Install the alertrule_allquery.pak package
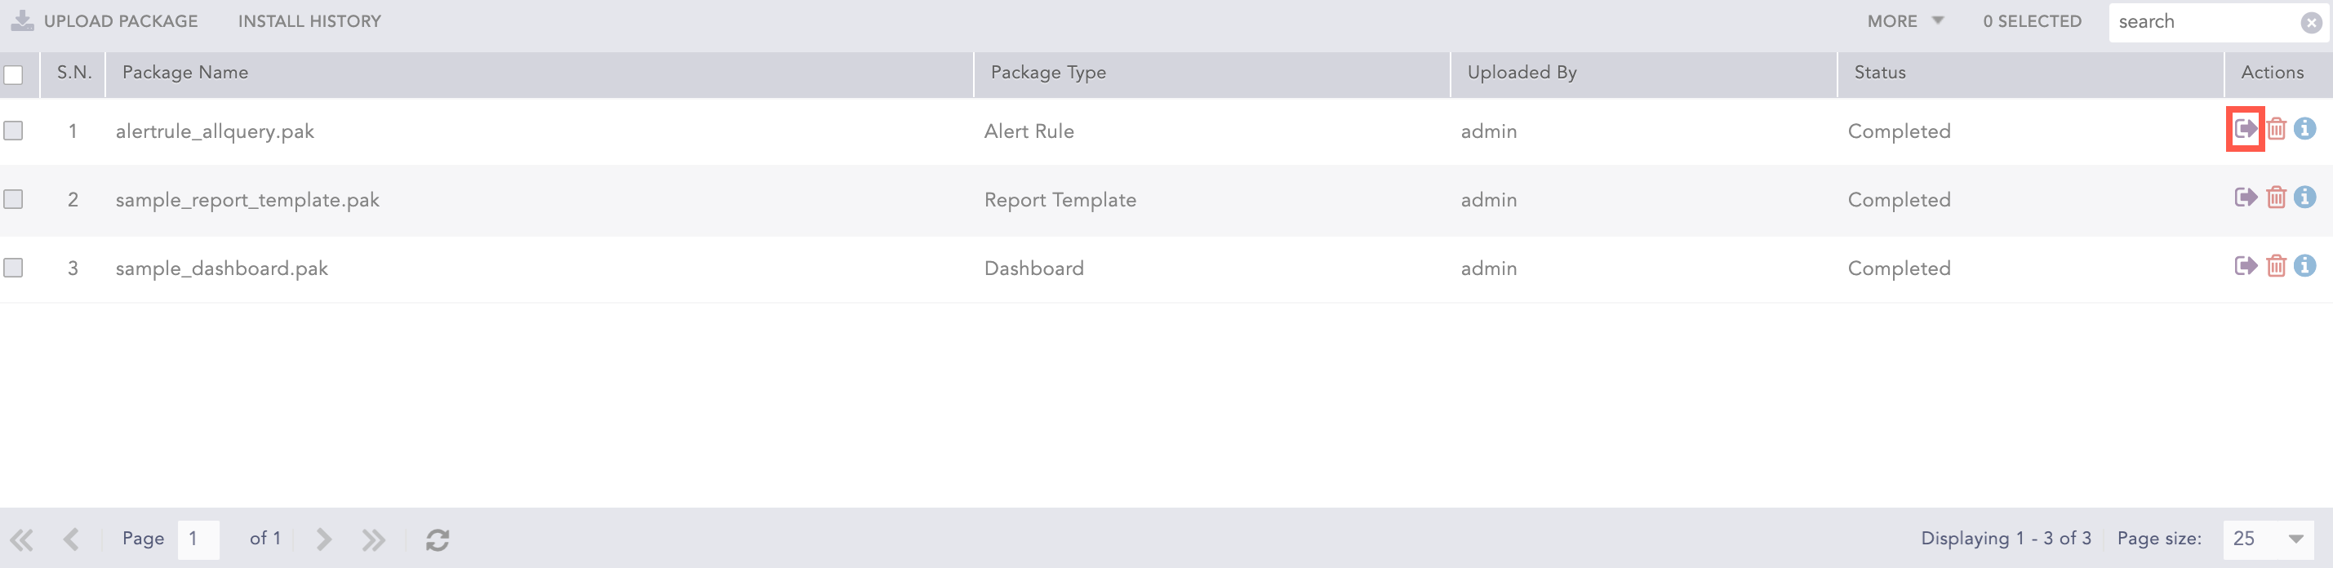The height and width of the screenshot is (568, 2333). pos(2247,129)
